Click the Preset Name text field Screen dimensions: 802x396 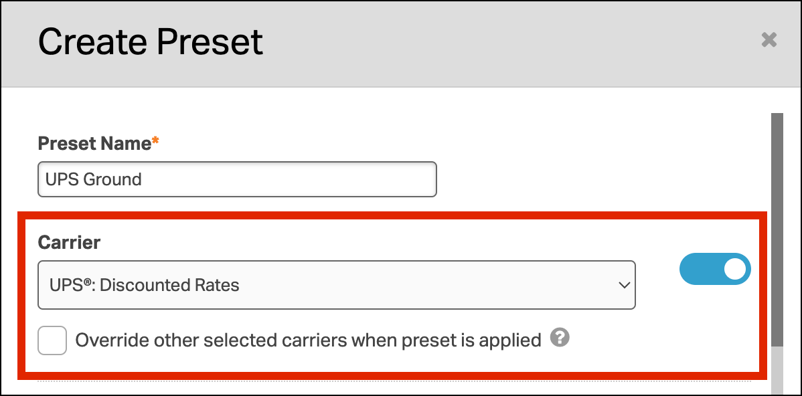pyautogui.click(x=237, y=179)
